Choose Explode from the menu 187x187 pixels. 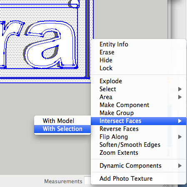pos(138,81)
